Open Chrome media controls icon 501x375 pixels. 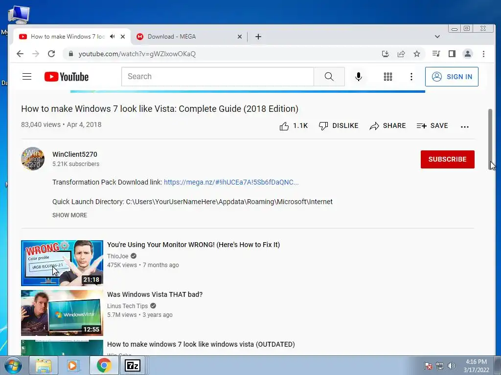click(x=436, y=54)
